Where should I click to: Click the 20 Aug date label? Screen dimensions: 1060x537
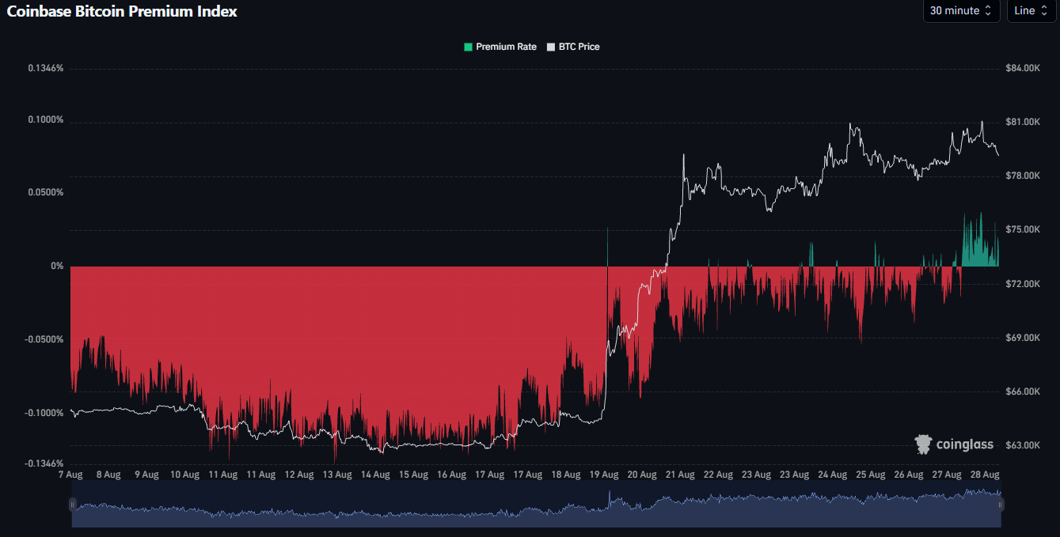(x=641, y=475)
